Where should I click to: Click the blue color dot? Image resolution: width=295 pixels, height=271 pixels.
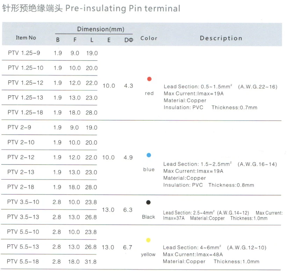click(149, 155)
